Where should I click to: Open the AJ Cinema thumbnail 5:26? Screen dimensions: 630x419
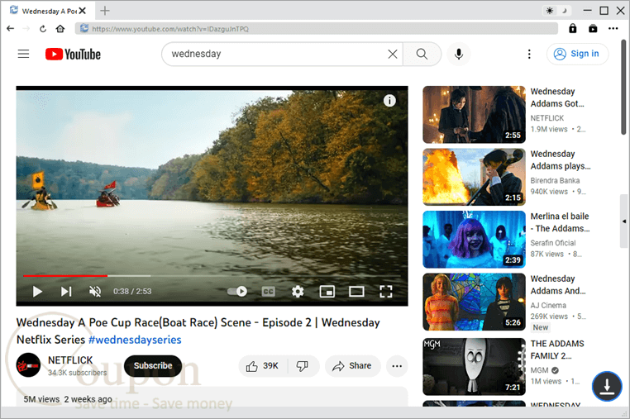[474, 302]
